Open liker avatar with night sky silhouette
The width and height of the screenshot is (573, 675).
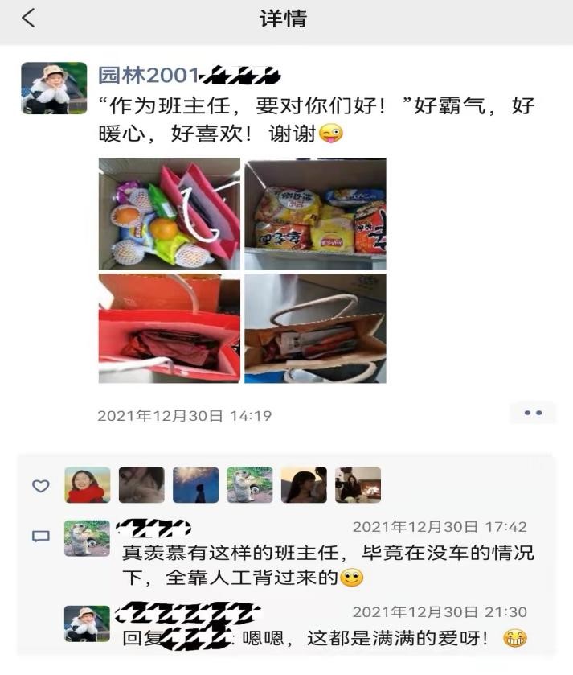195,484
